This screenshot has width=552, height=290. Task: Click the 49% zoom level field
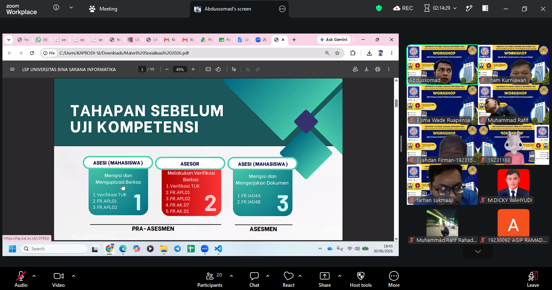180,69
